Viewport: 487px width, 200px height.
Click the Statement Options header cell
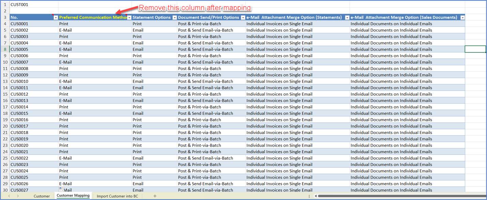click(154, 17)
